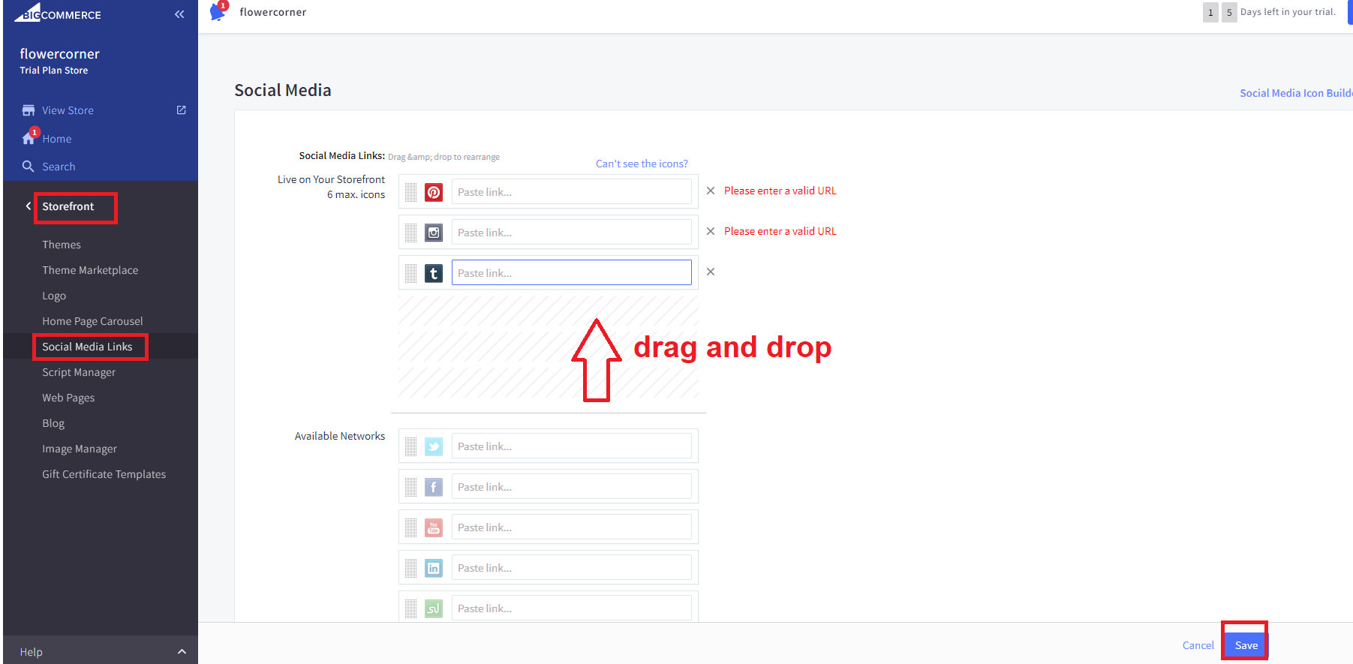This screenshot has height=664, width=1353.
Task: Click the Help label in sidebar
Action: click(31, 652)
